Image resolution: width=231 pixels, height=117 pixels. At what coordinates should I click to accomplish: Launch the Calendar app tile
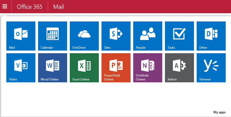pos(52,36)
